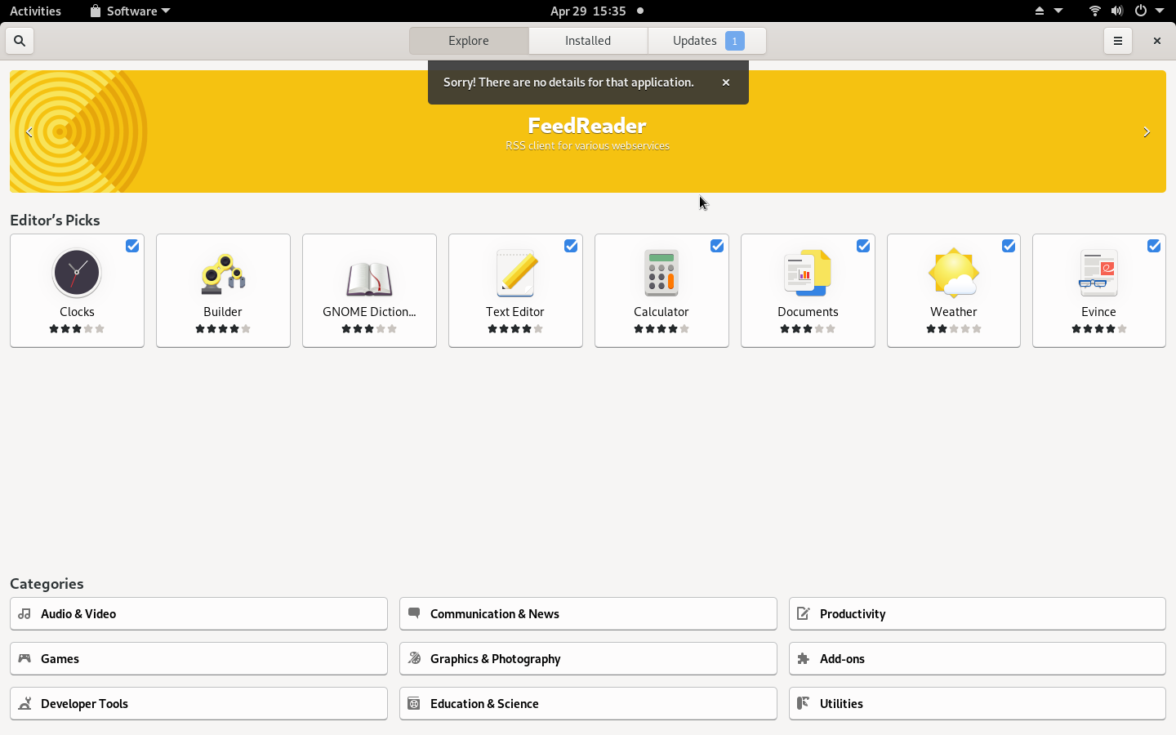Open the Builder app icon

223,274
